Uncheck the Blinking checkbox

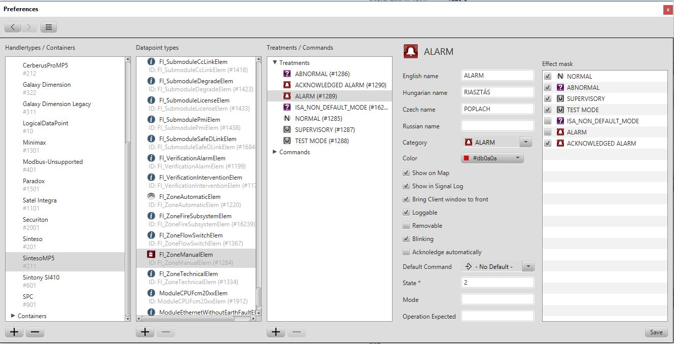coord(406,239)
